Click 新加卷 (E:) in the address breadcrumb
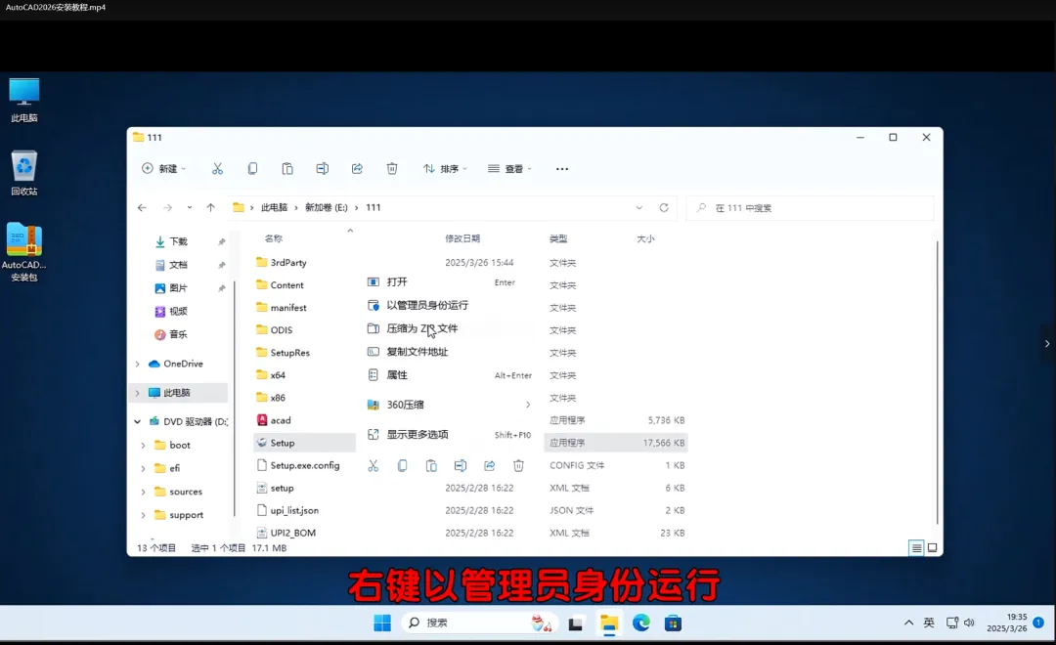The image size is (1056, 645). (x=327, y=207)
